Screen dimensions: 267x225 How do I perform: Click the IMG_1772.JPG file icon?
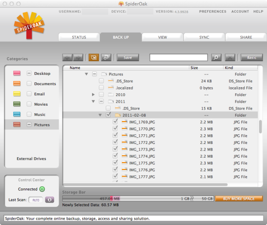[125, 142]
